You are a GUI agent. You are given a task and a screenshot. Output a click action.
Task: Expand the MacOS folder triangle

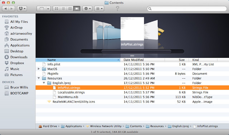click(39, 69)
